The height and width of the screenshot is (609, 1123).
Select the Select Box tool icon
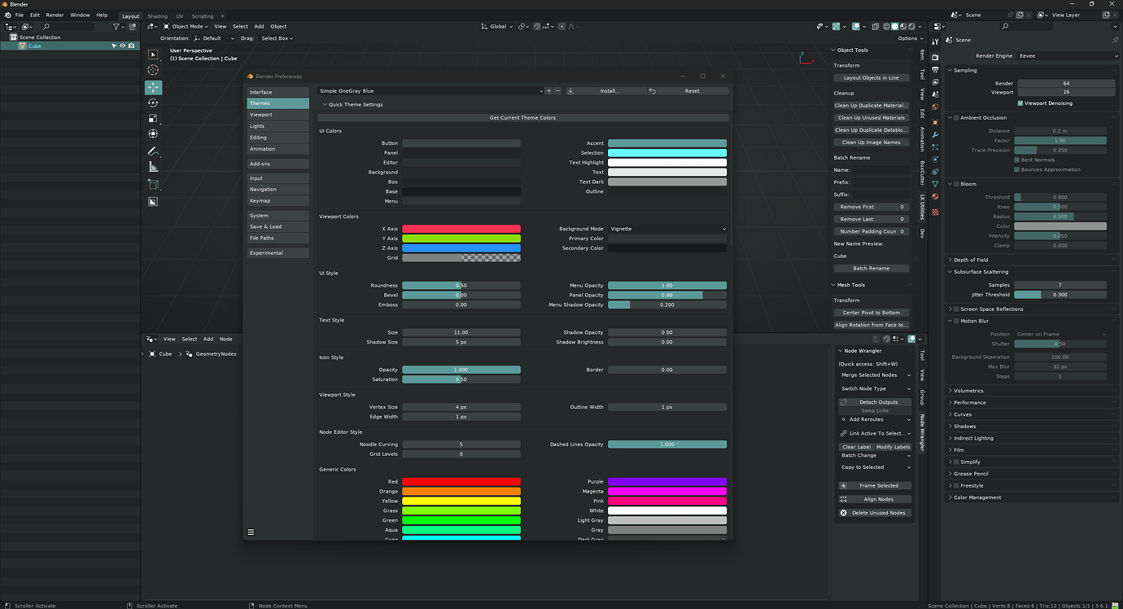coord(153,55)
